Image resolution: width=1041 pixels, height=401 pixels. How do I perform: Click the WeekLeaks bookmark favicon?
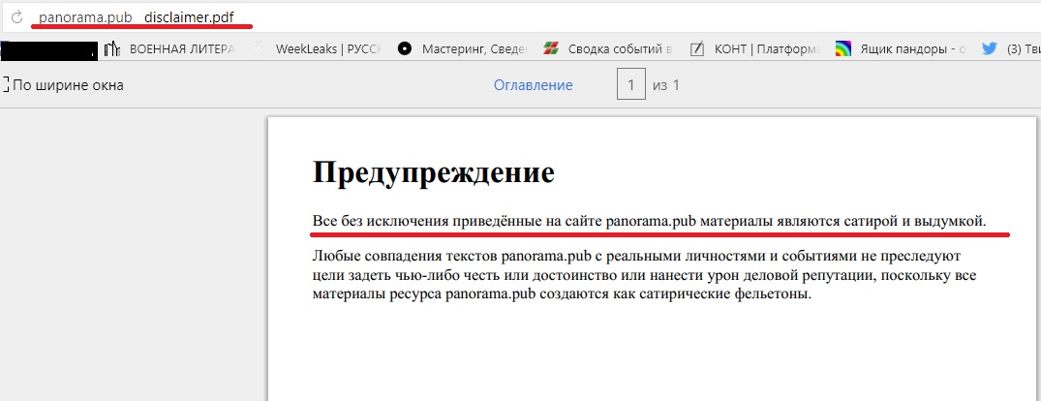[x=259, y=48]
